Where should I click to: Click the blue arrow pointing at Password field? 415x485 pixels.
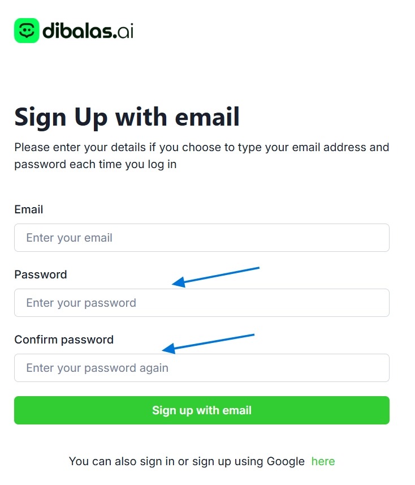(215, 275)
